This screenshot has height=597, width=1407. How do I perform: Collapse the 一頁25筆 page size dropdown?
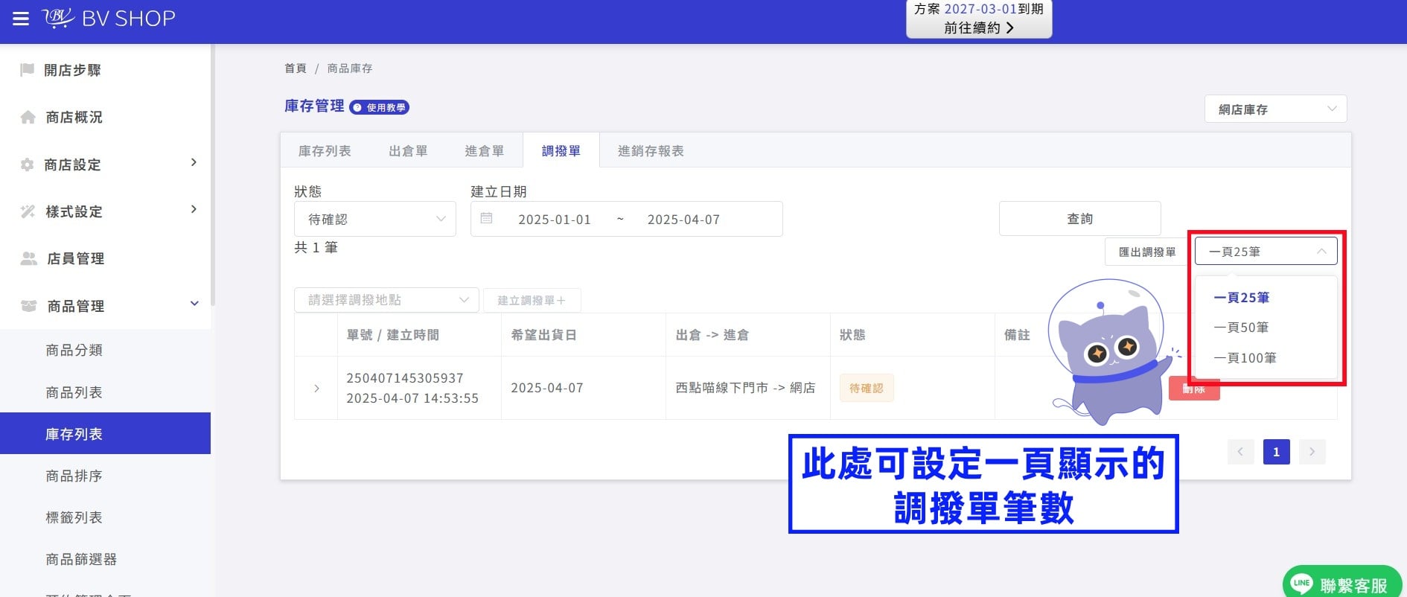click(x=1266, y=252)
